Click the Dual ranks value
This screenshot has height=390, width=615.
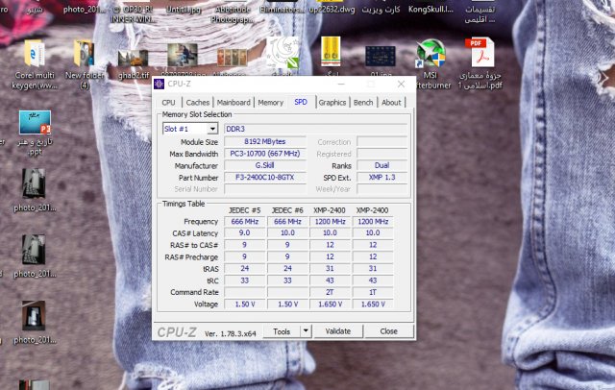[x=381, y=165]
